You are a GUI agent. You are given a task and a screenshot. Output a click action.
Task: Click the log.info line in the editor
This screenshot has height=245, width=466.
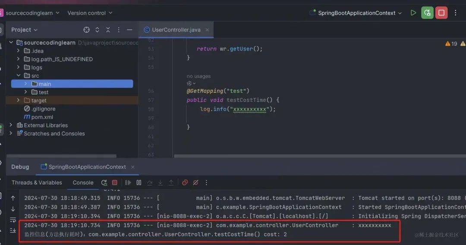238,109
